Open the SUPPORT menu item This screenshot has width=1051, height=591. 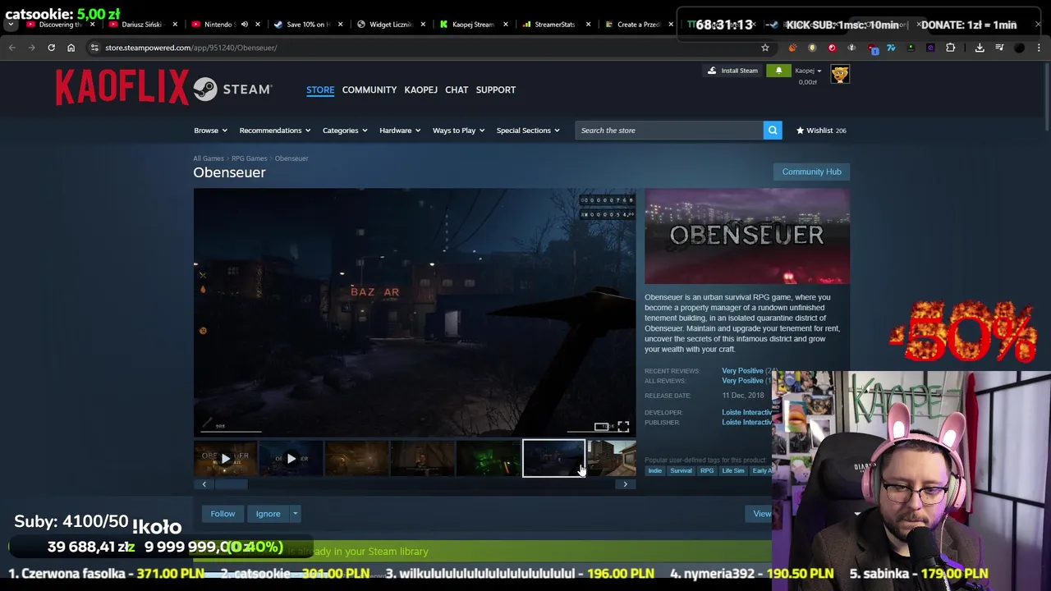496,89
